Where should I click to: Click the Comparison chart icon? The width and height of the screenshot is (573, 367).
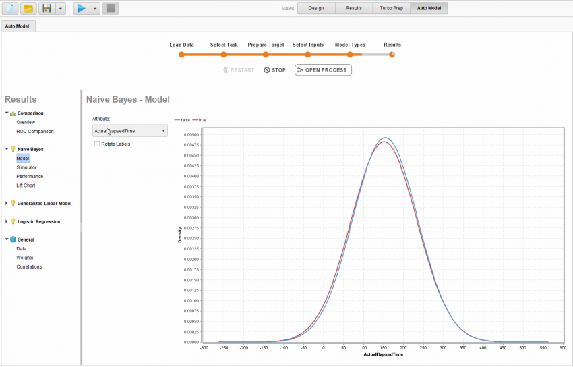coord(13,113)
